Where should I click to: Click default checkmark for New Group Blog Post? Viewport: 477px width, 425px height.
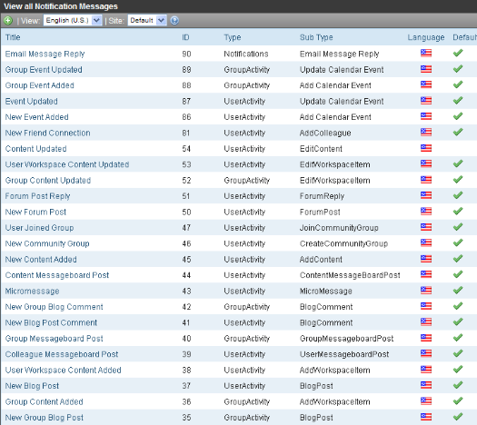[x=458, y=417]
